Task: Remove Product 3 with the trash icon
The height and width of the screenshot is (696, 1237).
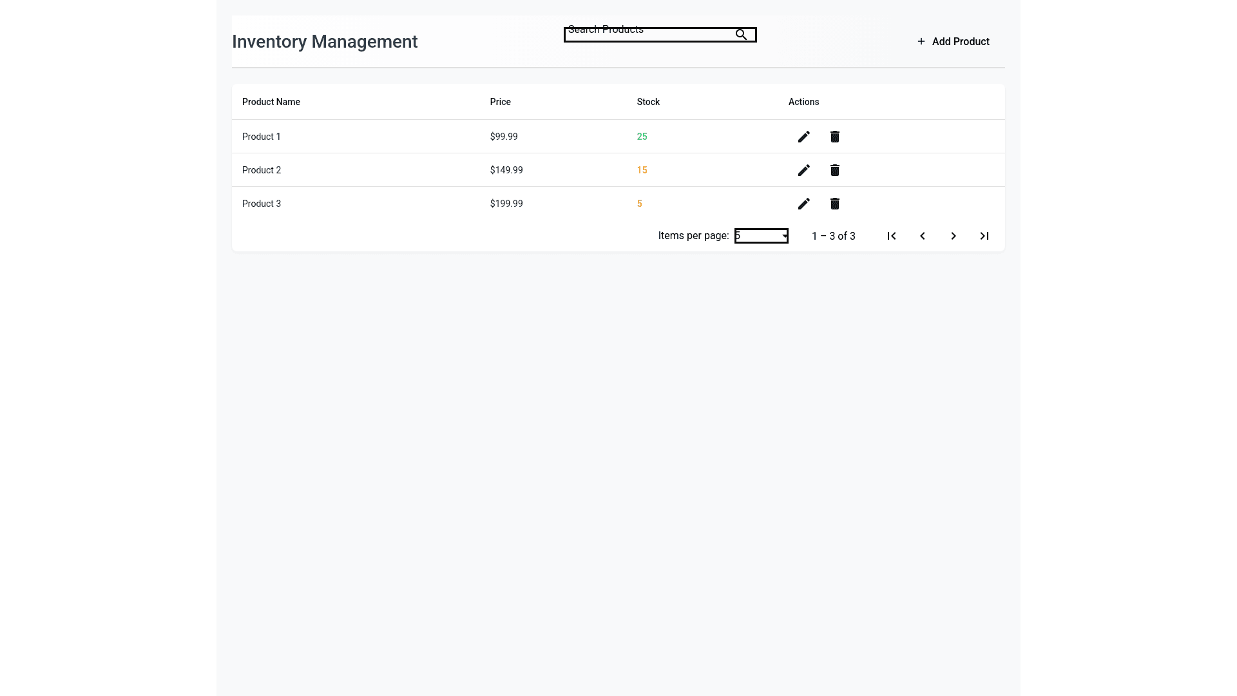Action: click(x=834, y=204)
